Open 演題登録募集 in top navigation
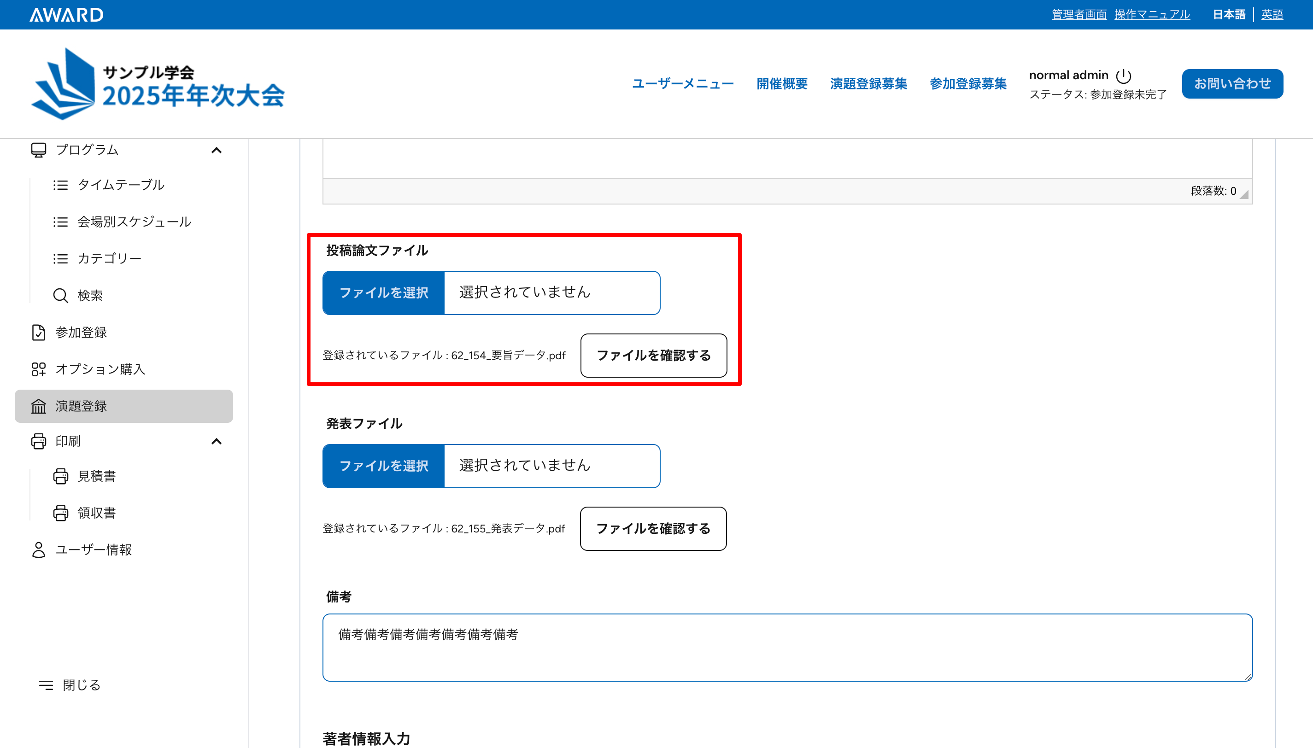The image size is (1313, 748). point(869,84)
